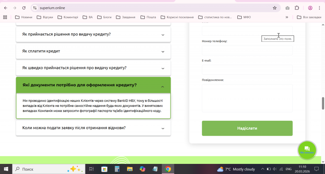Click the scrollbar down arrow
The image size is (325, 174).
[323, 162]
